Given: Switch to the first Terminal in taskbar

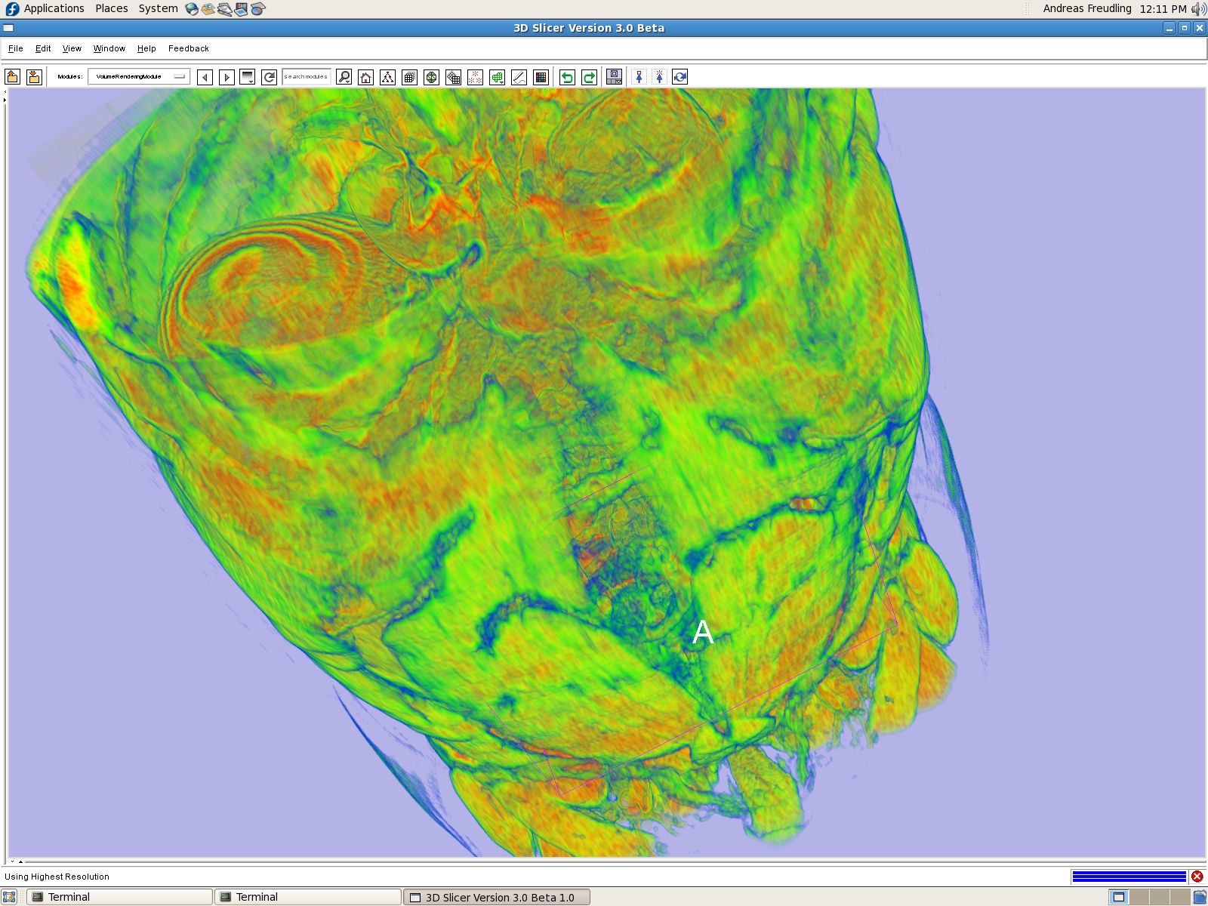Looking at the screenshot, I should (x=119, y=897).
